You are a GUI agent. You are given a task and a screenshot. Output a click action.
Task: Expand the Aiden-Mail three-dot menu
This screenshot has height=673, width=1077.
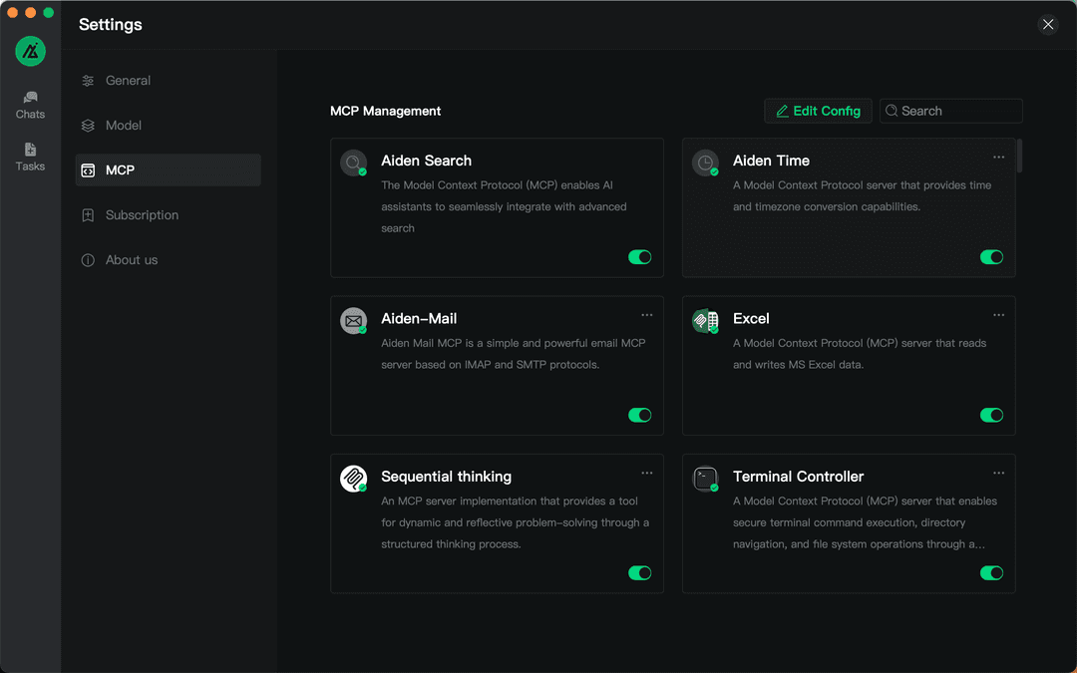pos(647,315)
